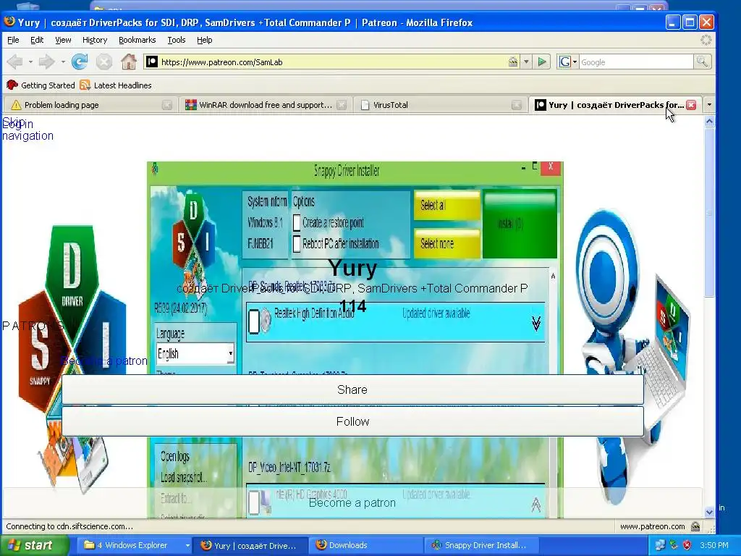Click the yellow Select none button
This screenshot has width=741, height=556.
coord(447,243)
